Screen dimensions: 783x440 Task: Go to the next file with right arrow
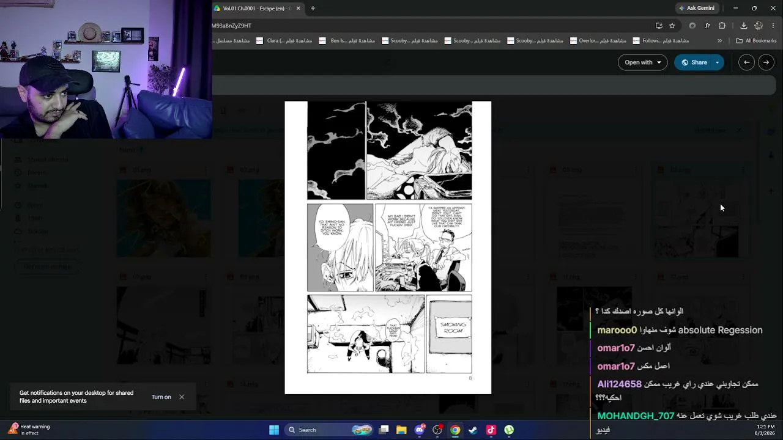[766, 62]
